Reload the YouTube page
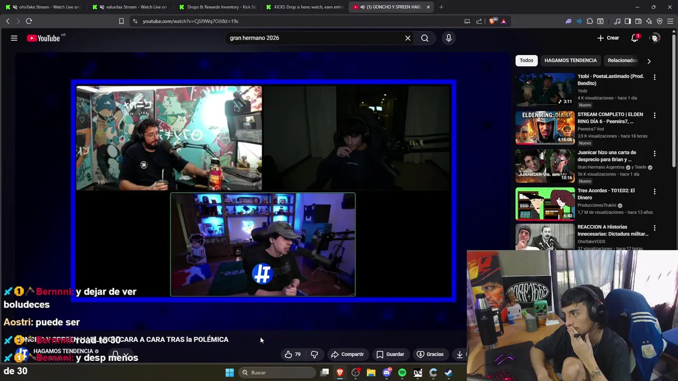 coord(29,21)
